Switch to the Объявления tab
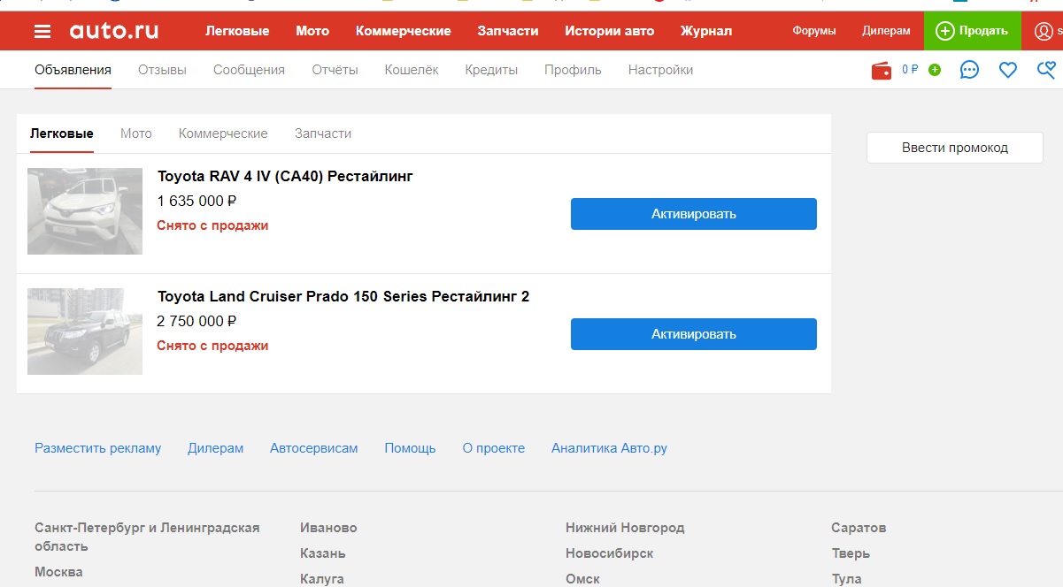 pyautogui.click(x=73, y=70)
